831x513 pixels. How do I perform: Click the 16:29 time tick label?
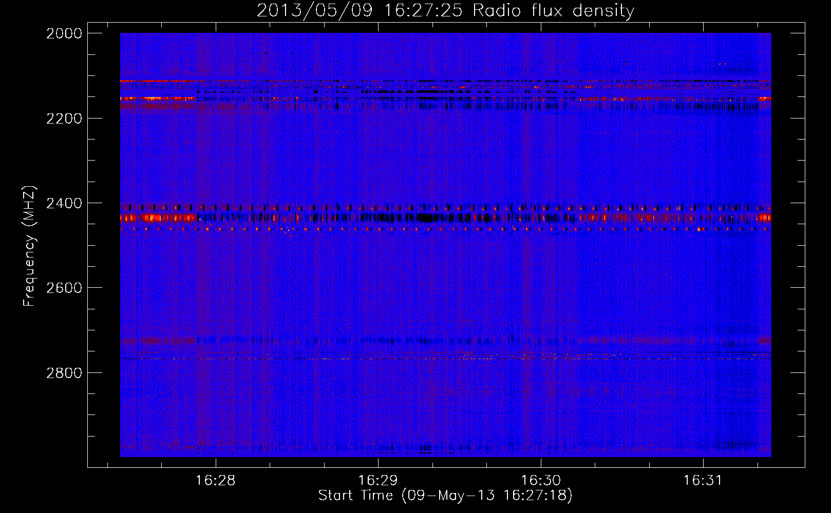tap(378, 481)
